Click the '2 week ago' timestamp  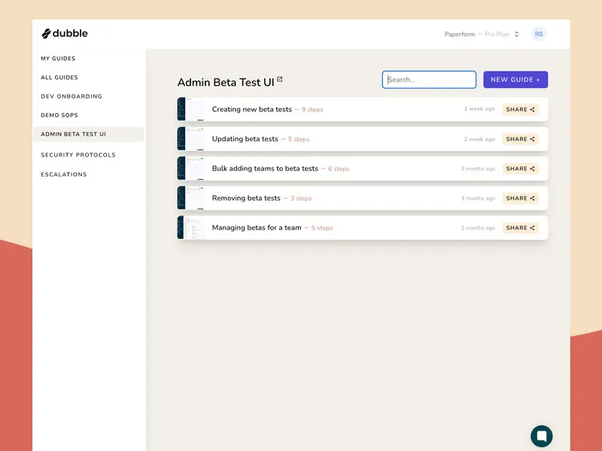(x=479, y=139)
